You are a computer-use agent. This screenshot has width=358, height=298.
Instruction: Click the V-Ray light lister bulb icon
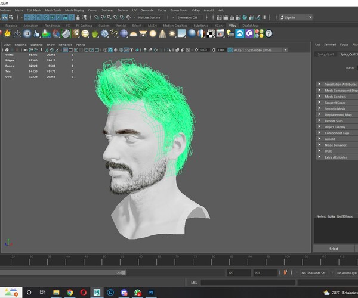click(230, 33)
